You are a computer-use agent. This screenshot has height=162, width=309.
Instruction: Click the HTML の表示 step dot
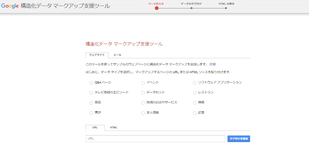point(226,8)
